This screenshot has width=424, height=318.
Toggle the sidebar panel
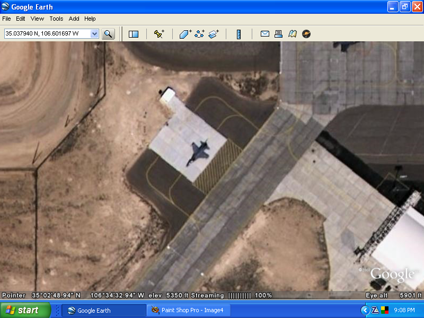(134, 34)
